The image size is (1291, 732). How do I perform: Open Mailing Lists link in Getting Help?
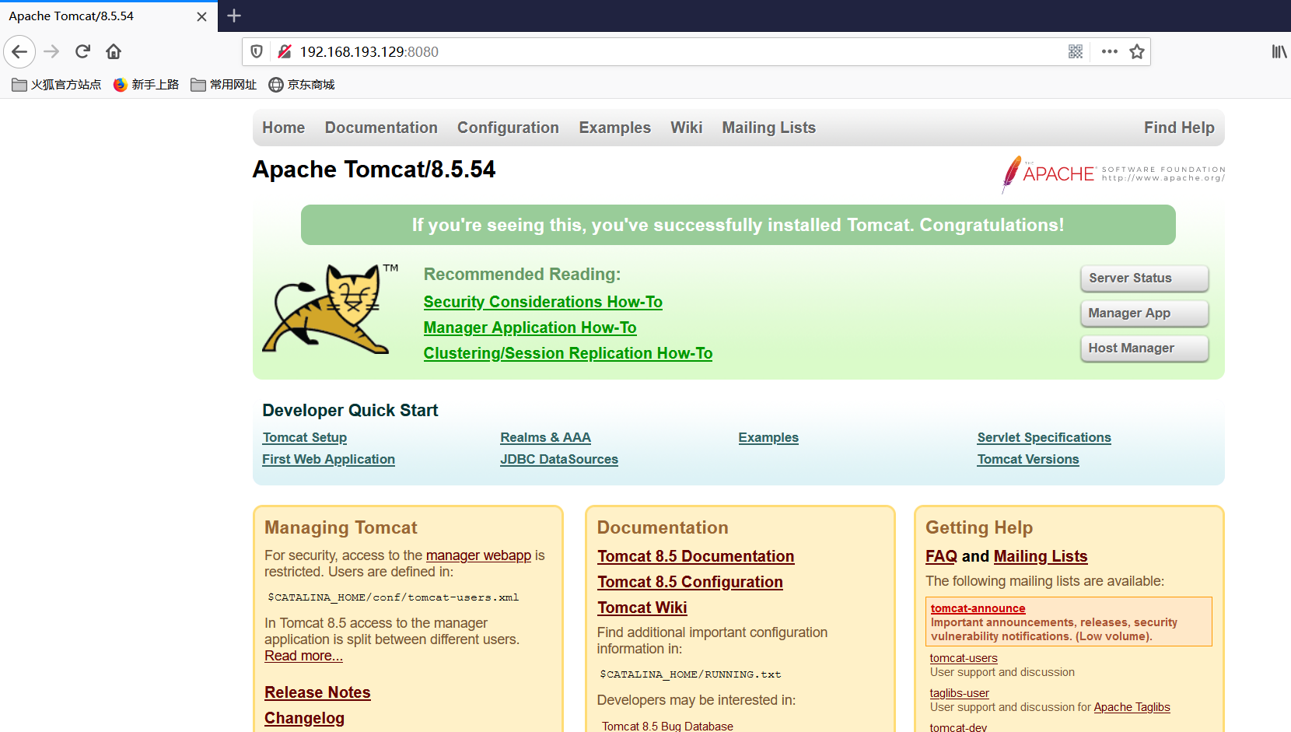[1041, 556]
